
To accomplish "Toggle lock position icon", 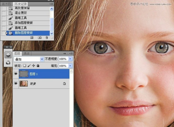I will click(33, 66).
